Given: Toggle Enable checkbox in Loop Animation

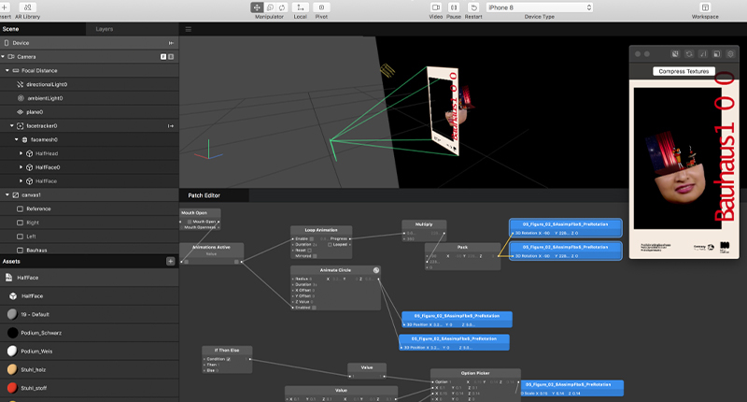Looking at the screenshot, I should click(x=313, y=238).
